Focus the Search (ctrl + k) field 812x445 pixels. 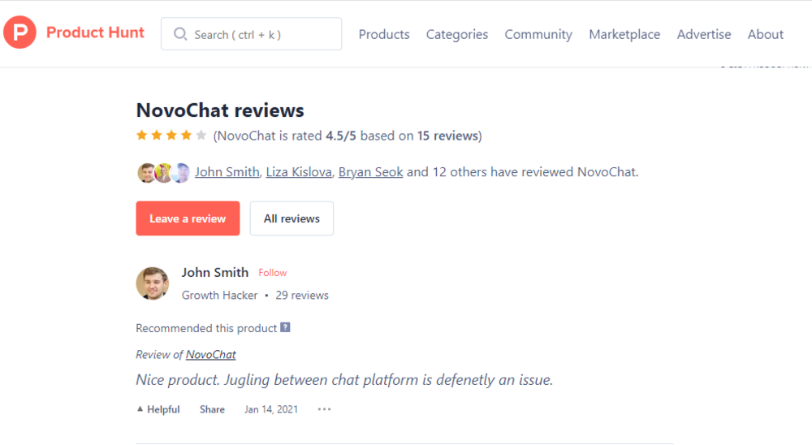251,34
